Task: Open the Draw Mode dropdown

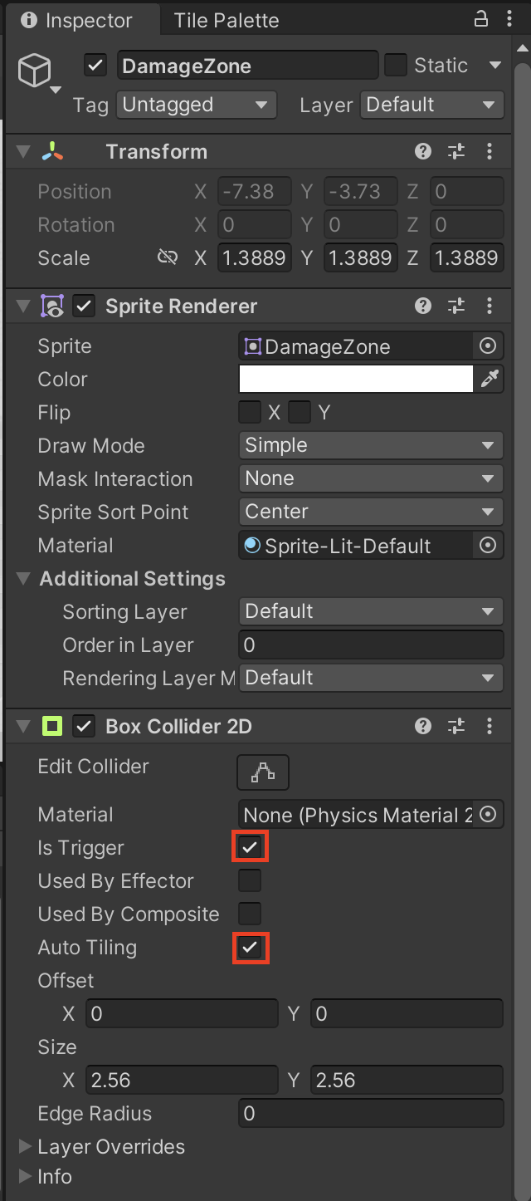Action: pyautogui.click(x=370, y=446)
